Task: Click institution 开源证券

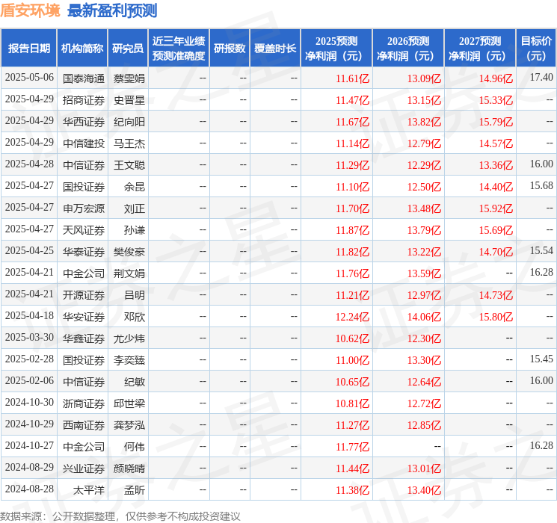Action: (84, 295)
